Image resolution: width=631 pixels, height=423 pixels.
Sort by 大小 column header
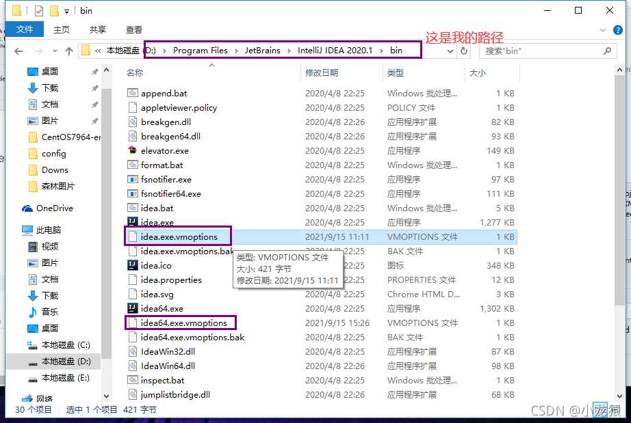pos(477,72)
